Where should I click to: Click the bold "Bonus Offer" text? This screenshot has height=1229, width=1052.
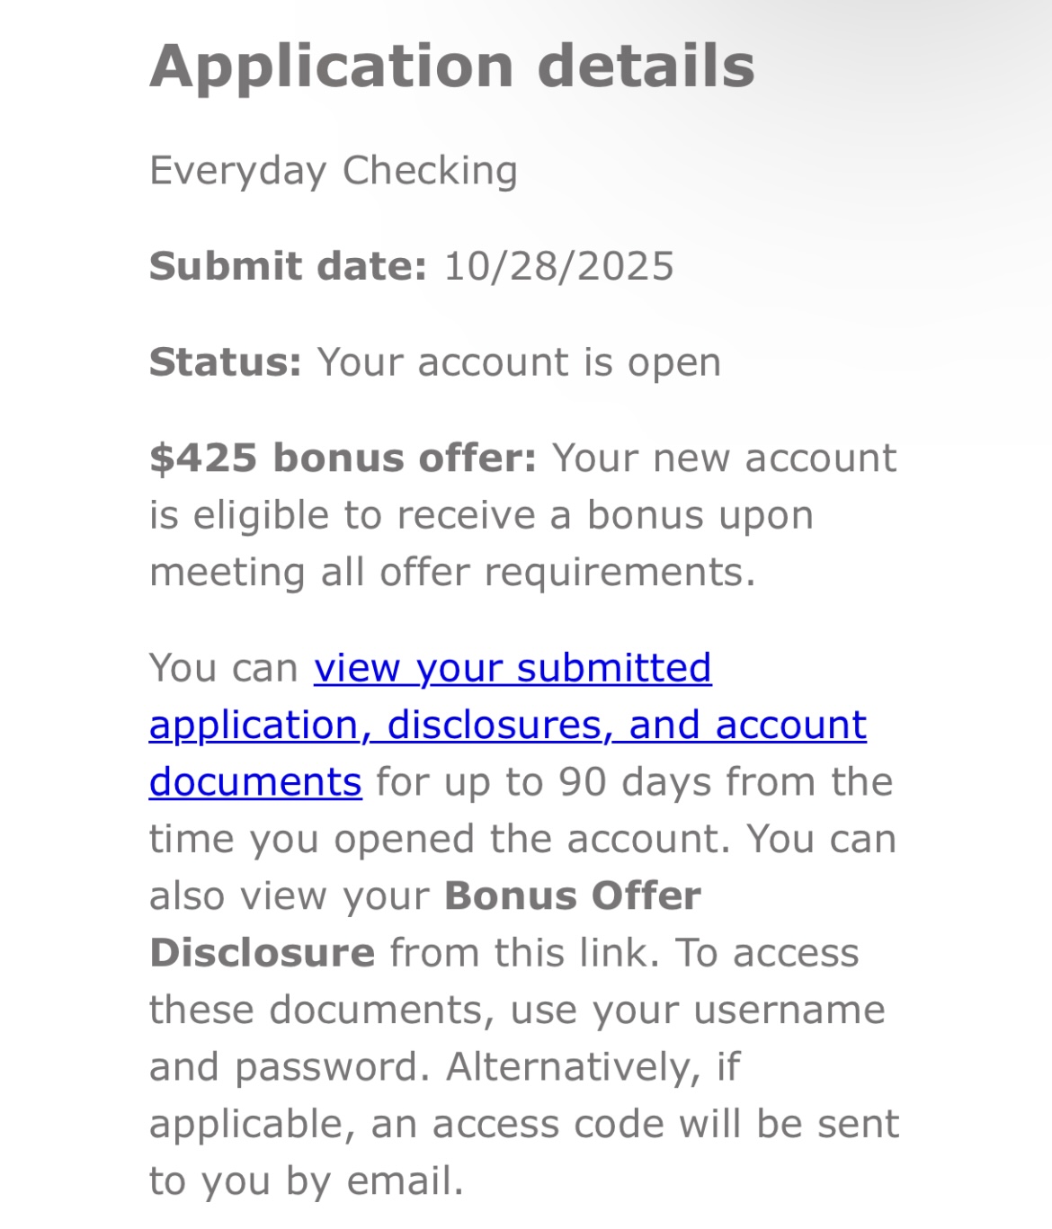pyautogui.click(x=573, y=896)
